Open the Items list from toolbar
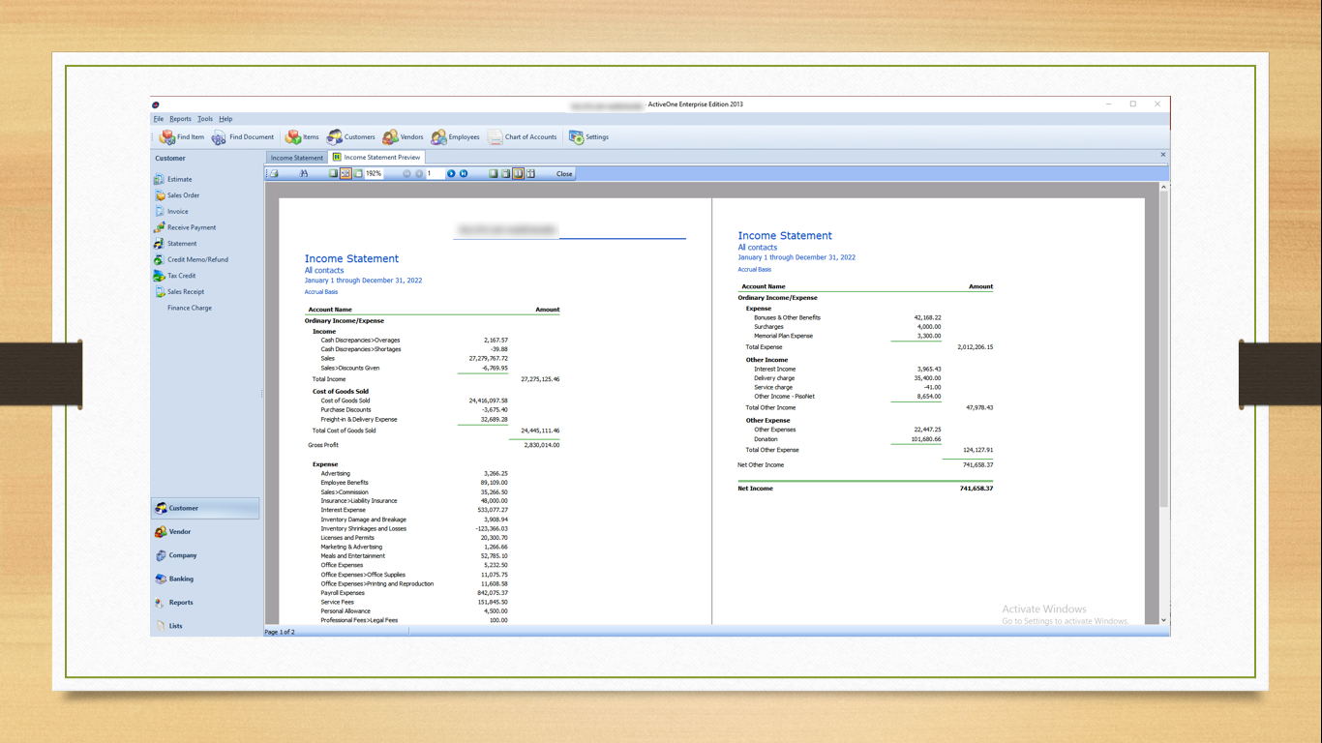 click(x=302, y=137)
